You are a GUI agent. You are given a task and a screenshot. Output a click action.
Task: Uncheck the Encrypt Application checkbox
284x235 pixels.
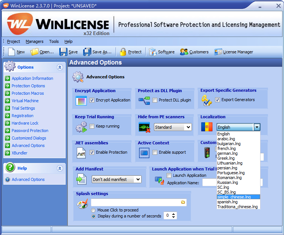click(x=92, y=100)
